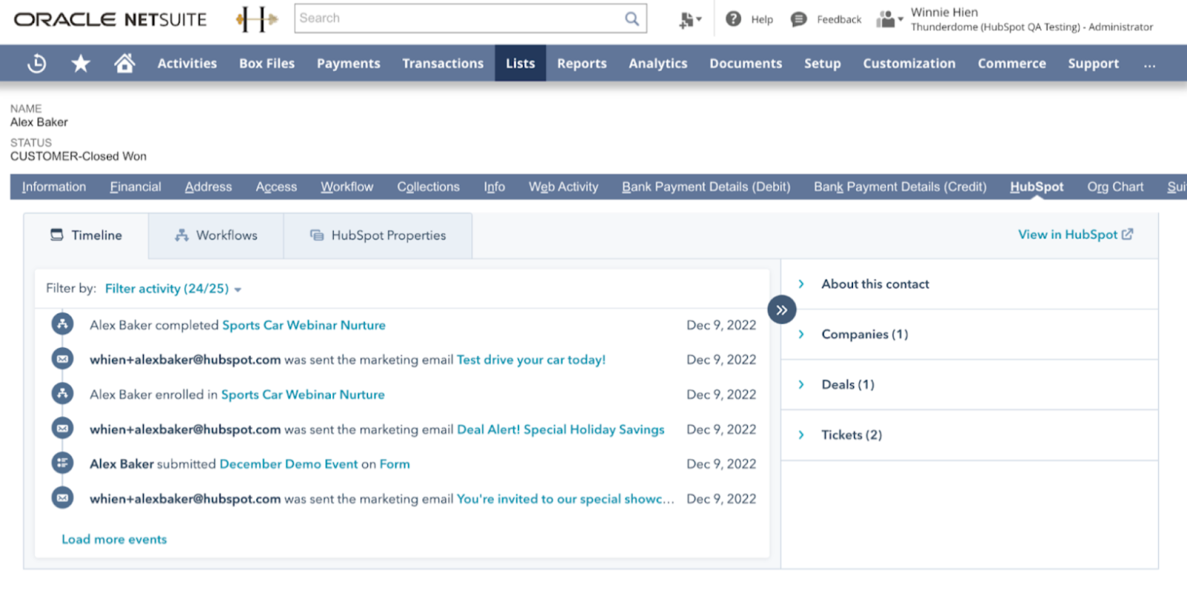Open the Reports menu
The height and width of the screenshot is (593, 1187).
582,64
